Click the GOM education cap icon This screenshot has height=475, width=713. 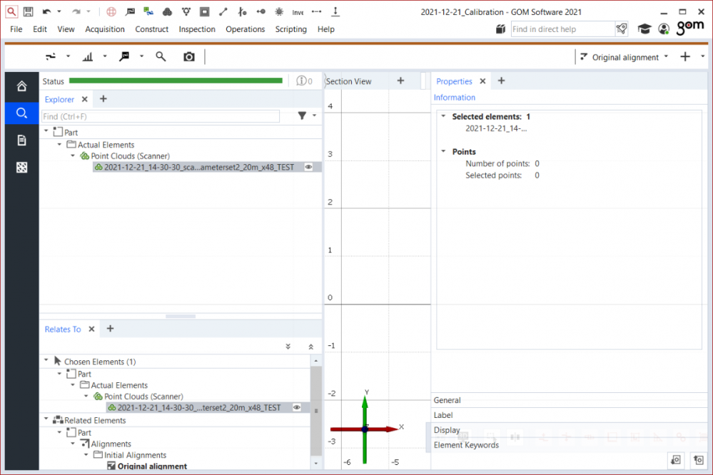coord(644,29)
